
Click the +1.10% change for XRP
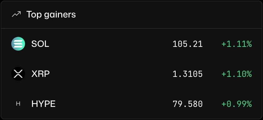click(x=237, y=74)
